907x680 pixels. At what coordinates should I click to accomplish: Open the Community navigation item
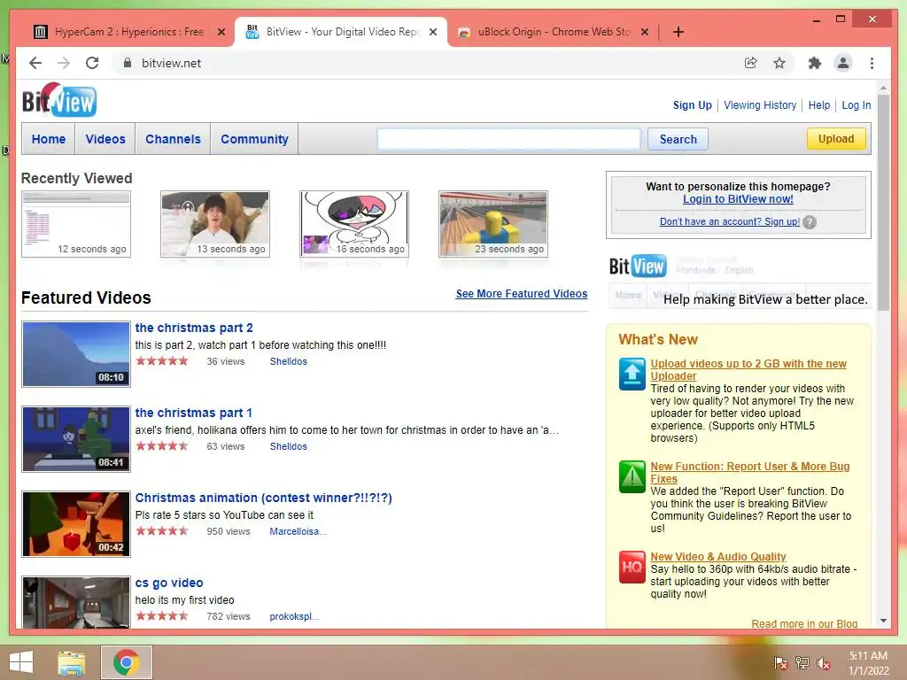(254, 139)
